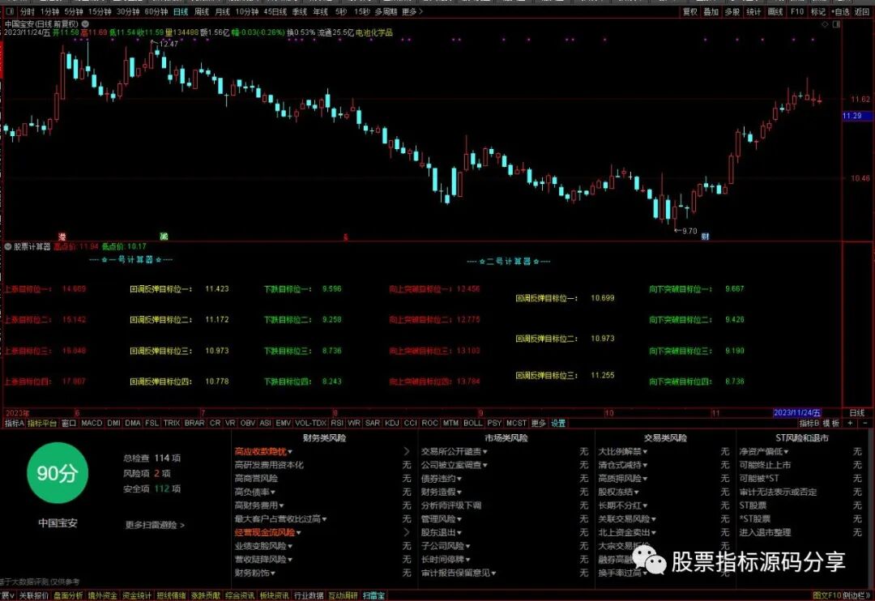The image size is (875, 601).
Task: Click the red 港 marker under chart
Action: (62, 237)
